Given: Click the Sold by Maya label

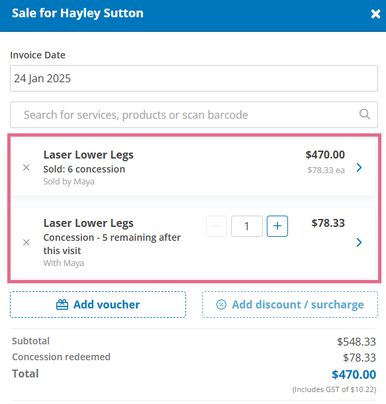Looking at the screenshot, I should point(69,182).
